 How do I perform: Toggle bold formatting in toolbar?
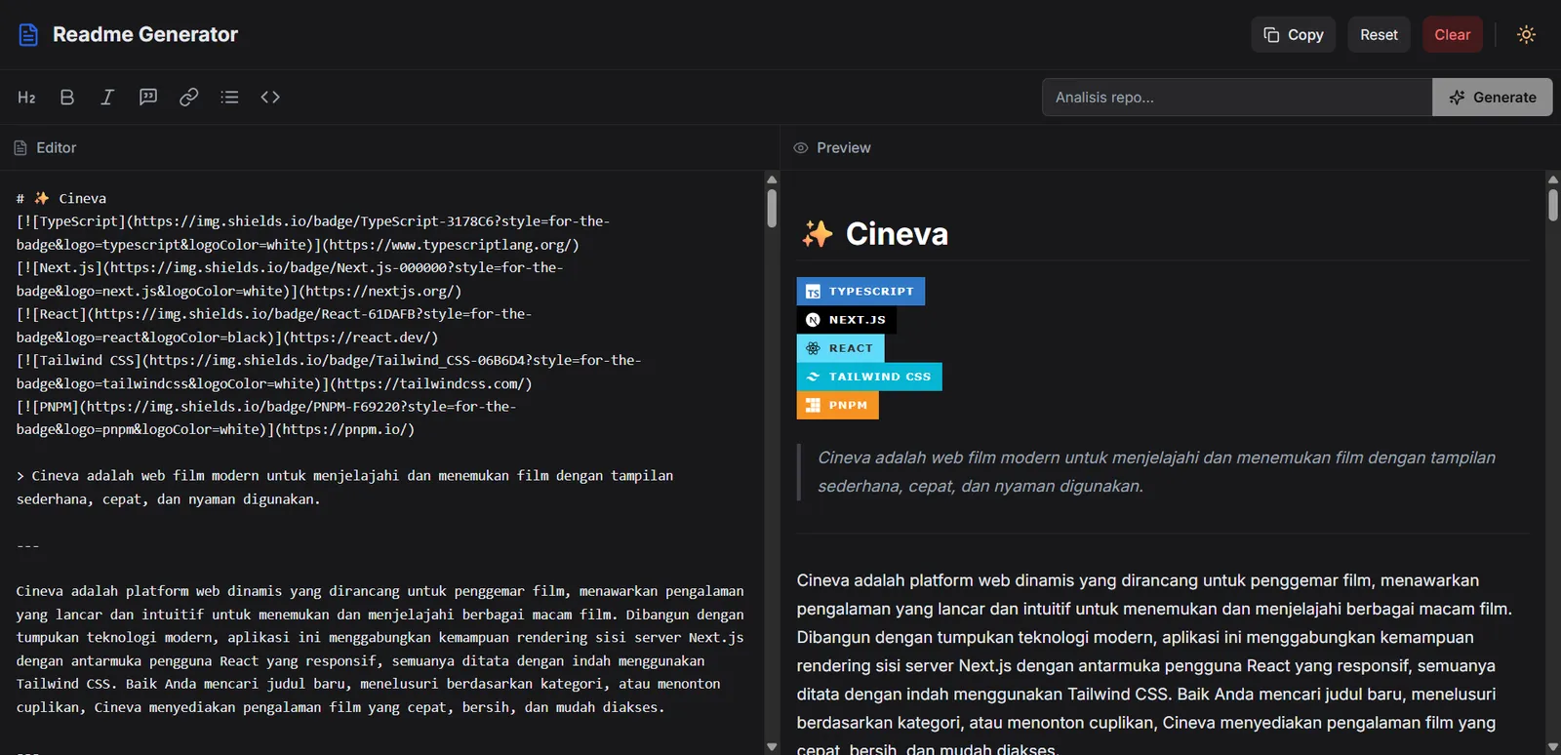tap(67, 98)
